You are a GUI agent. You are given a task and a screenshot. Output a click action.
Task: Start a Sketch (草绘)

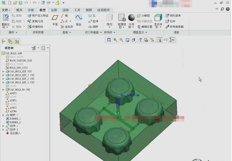click(79, 20)
